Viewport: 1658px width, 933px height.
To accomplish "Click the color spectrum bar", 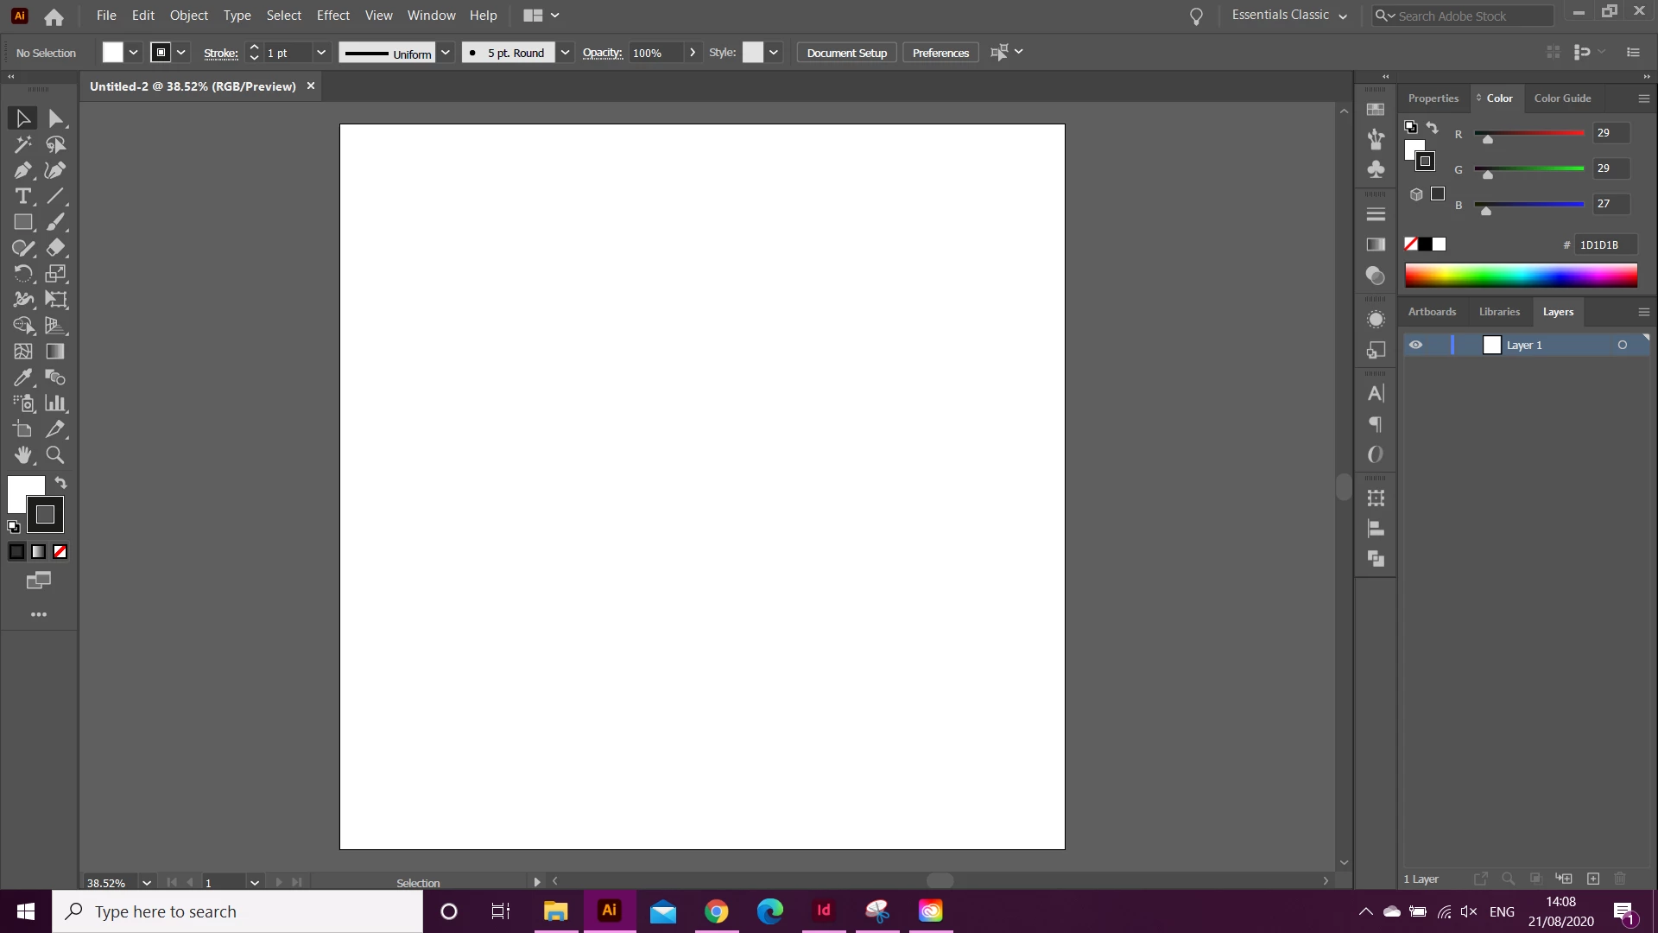I will click(x=1520, y=276).
